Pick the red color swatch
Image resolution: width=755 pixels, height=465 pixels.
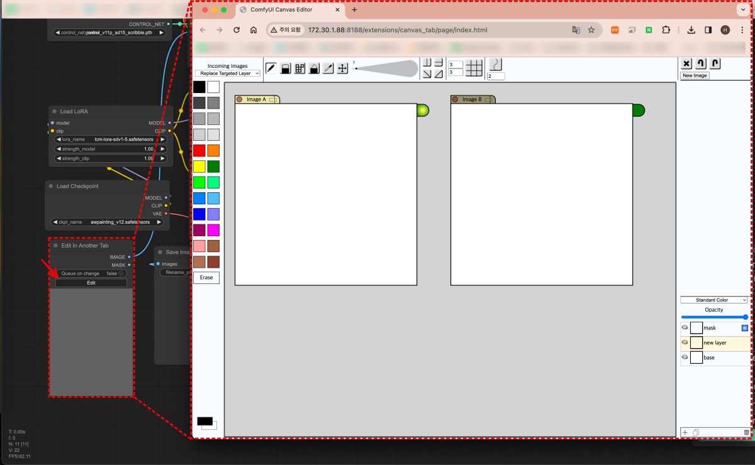pos(199,151)
